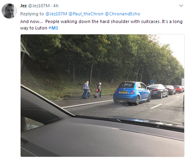
Task: Click the dark sedan behind the Fiat
Action: click(x=158, y=91)
